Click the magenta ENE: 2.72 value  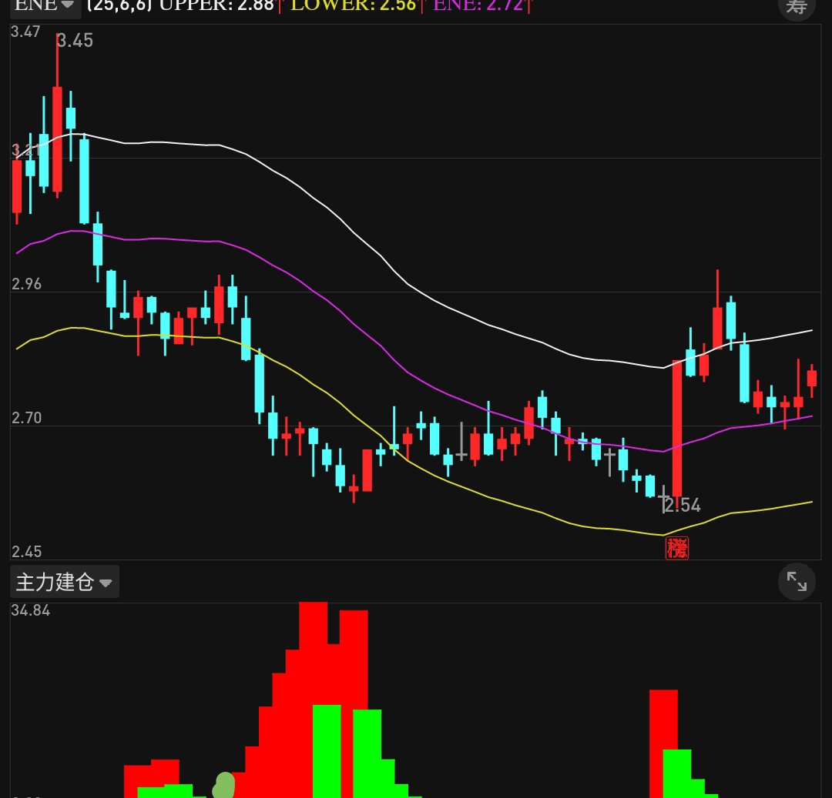(x=478, y=6)
